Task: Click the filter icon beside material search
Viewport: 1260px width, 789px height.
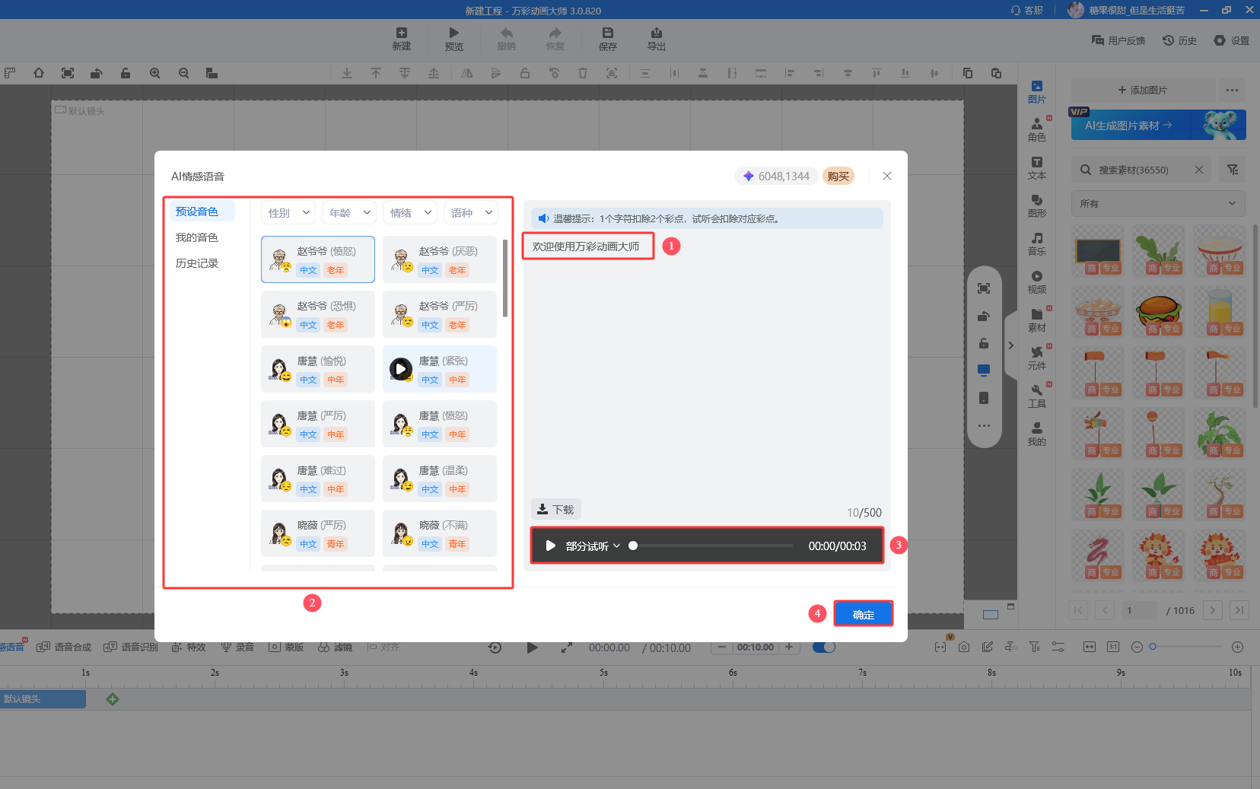Action: pos(1233,170)
